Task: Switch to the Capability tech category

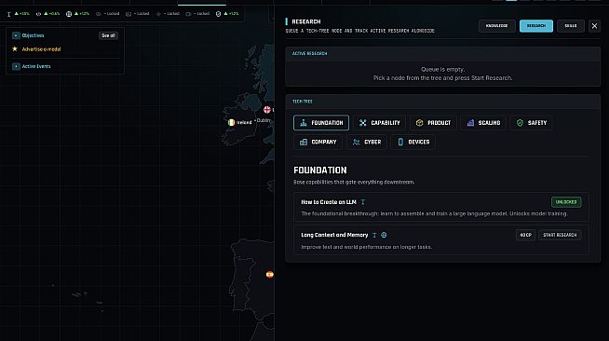Action: [x=379, y=123]
